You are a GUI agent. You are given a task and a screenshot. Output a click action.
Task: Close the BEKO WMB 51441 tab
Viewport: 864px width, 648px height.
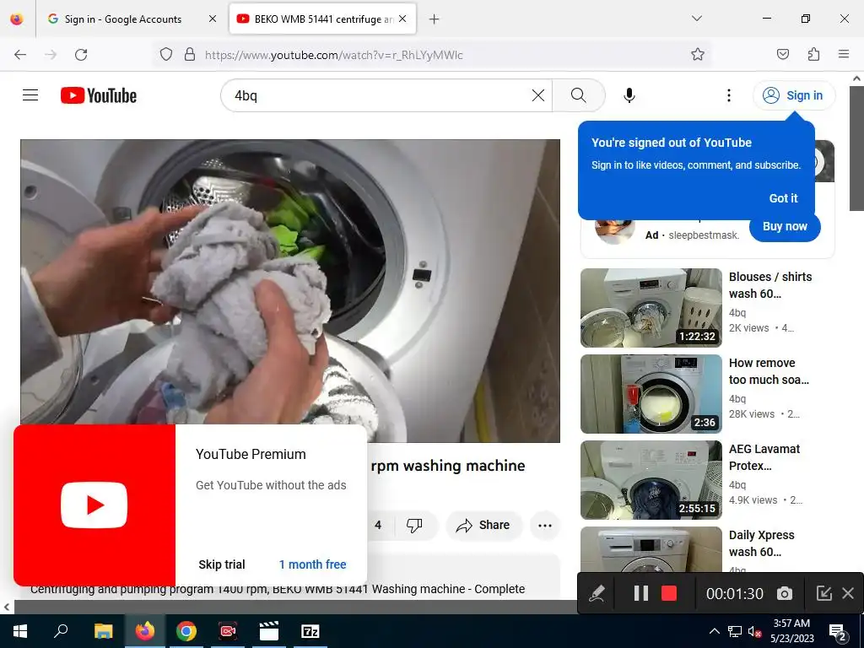pos(402,19)
